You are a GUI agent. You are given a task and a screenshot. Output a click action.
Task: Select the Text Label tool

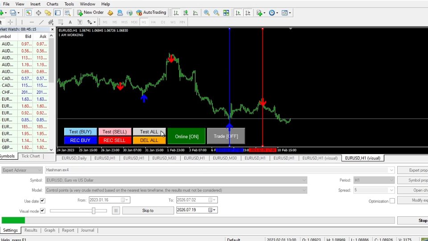[80, 22]
